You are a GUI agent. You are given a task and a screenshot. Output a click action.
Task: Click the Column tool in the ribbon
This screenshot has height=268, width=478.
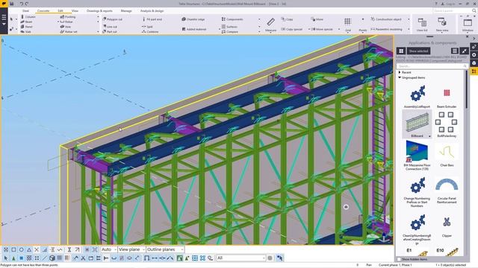point(28,17)
